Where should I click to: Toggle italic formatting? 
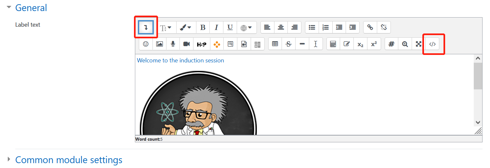tap(216, 28)
